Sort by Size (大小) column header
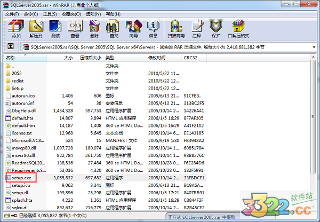The height and width of the screenshot is (222, 320). (61, 58)
